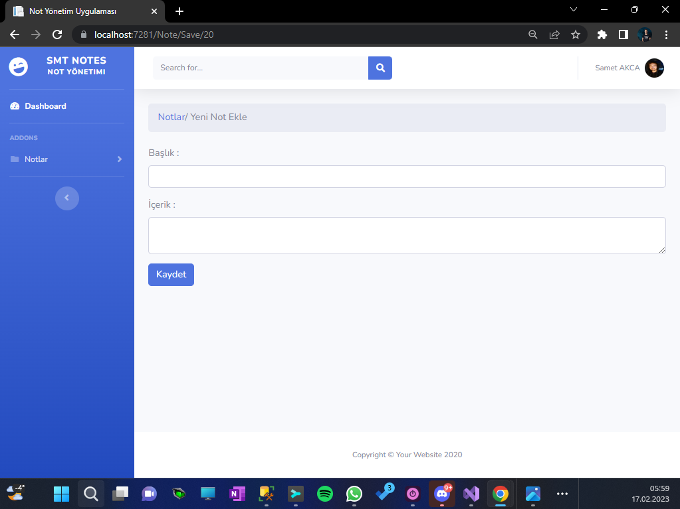Reload the page with the refresh icon

(x=57, y=35)
